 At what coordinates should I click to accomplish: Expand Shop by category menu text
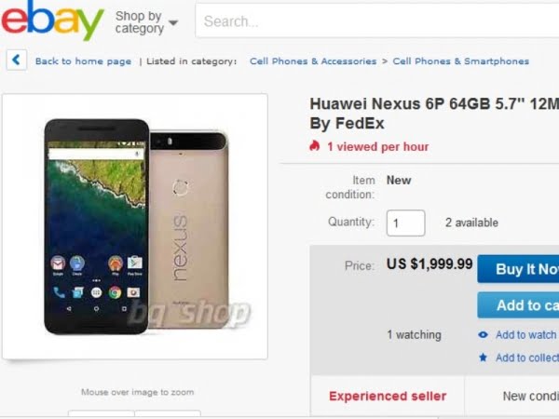pyautogui.click(x=140, y=22)
